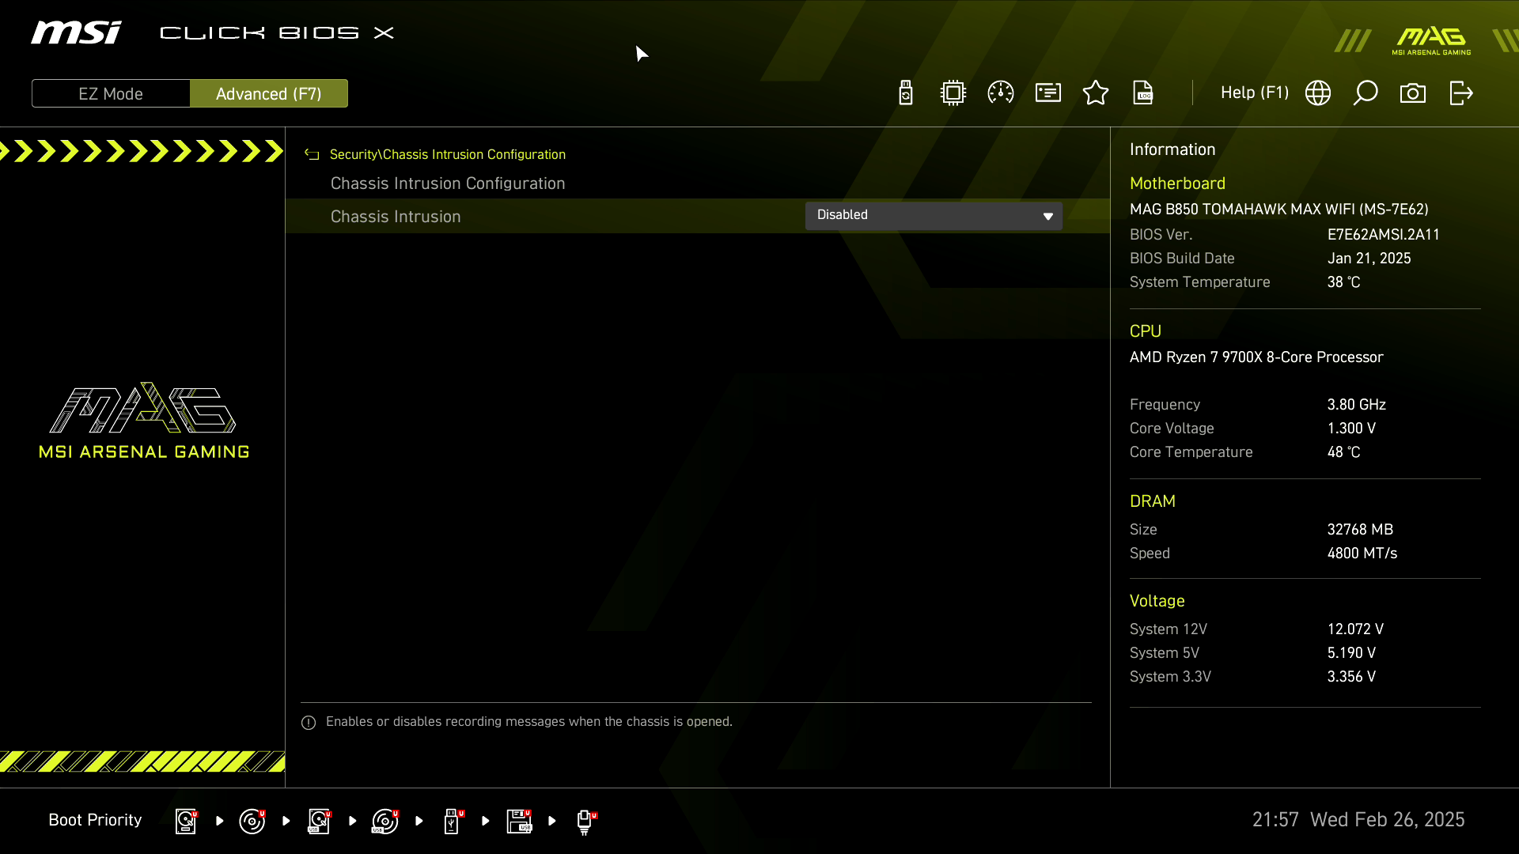This screenshot has height=854, width=1519.
Task: Open the magnifier search icon
Action: point(1366,93)
